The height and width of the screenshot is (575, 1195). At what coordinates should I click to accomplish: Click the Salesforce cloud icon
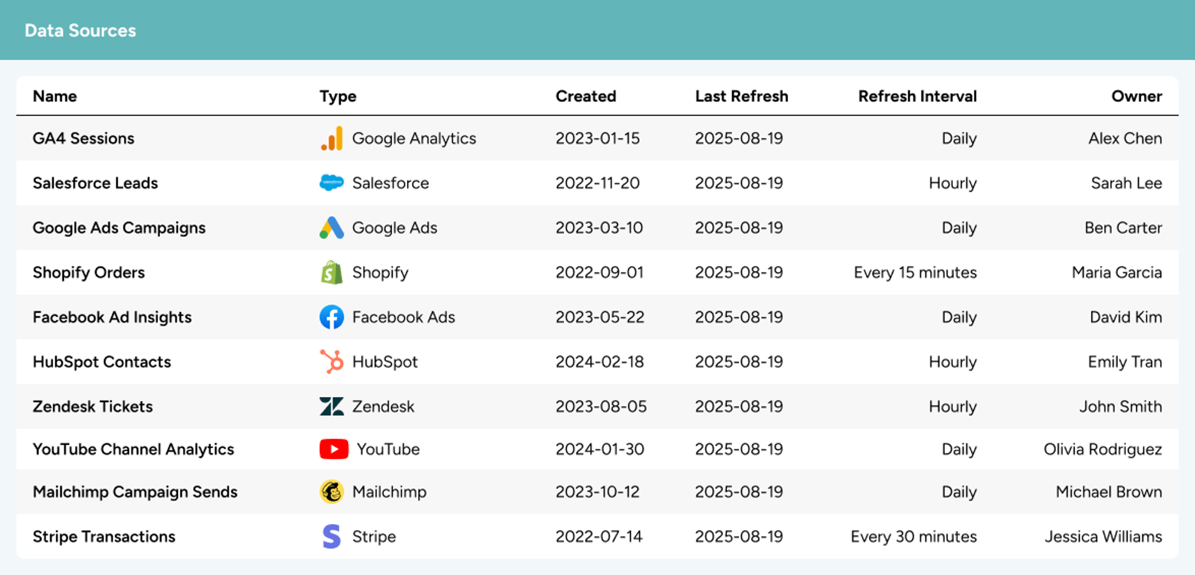coord(331,183)
